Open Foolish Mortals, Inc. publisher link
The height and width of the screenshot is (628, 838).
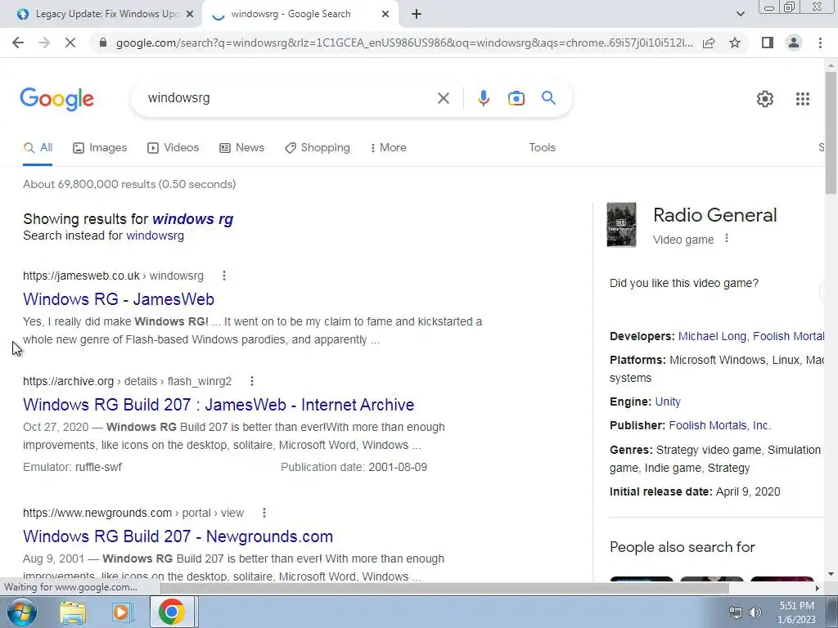719,425
